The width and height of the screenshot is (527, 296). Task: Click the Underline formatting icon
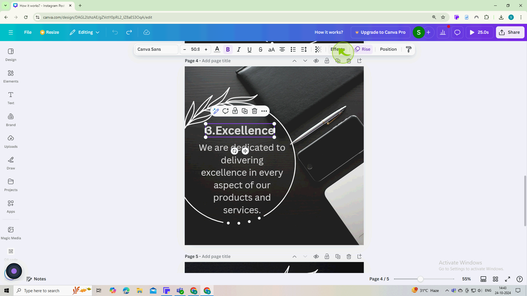click(250, 49)
